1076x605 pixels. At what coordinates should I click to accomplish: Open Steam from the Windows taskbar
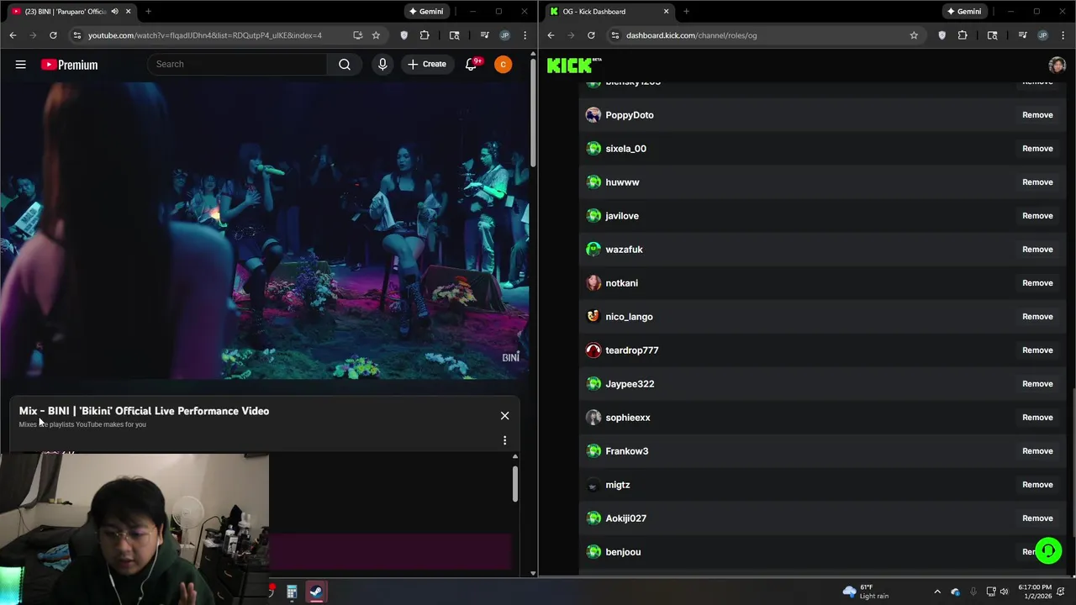[x=316, y=592]
